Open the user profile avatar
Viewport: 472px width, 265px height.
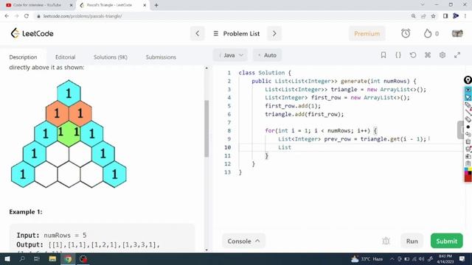click(457, 33)
